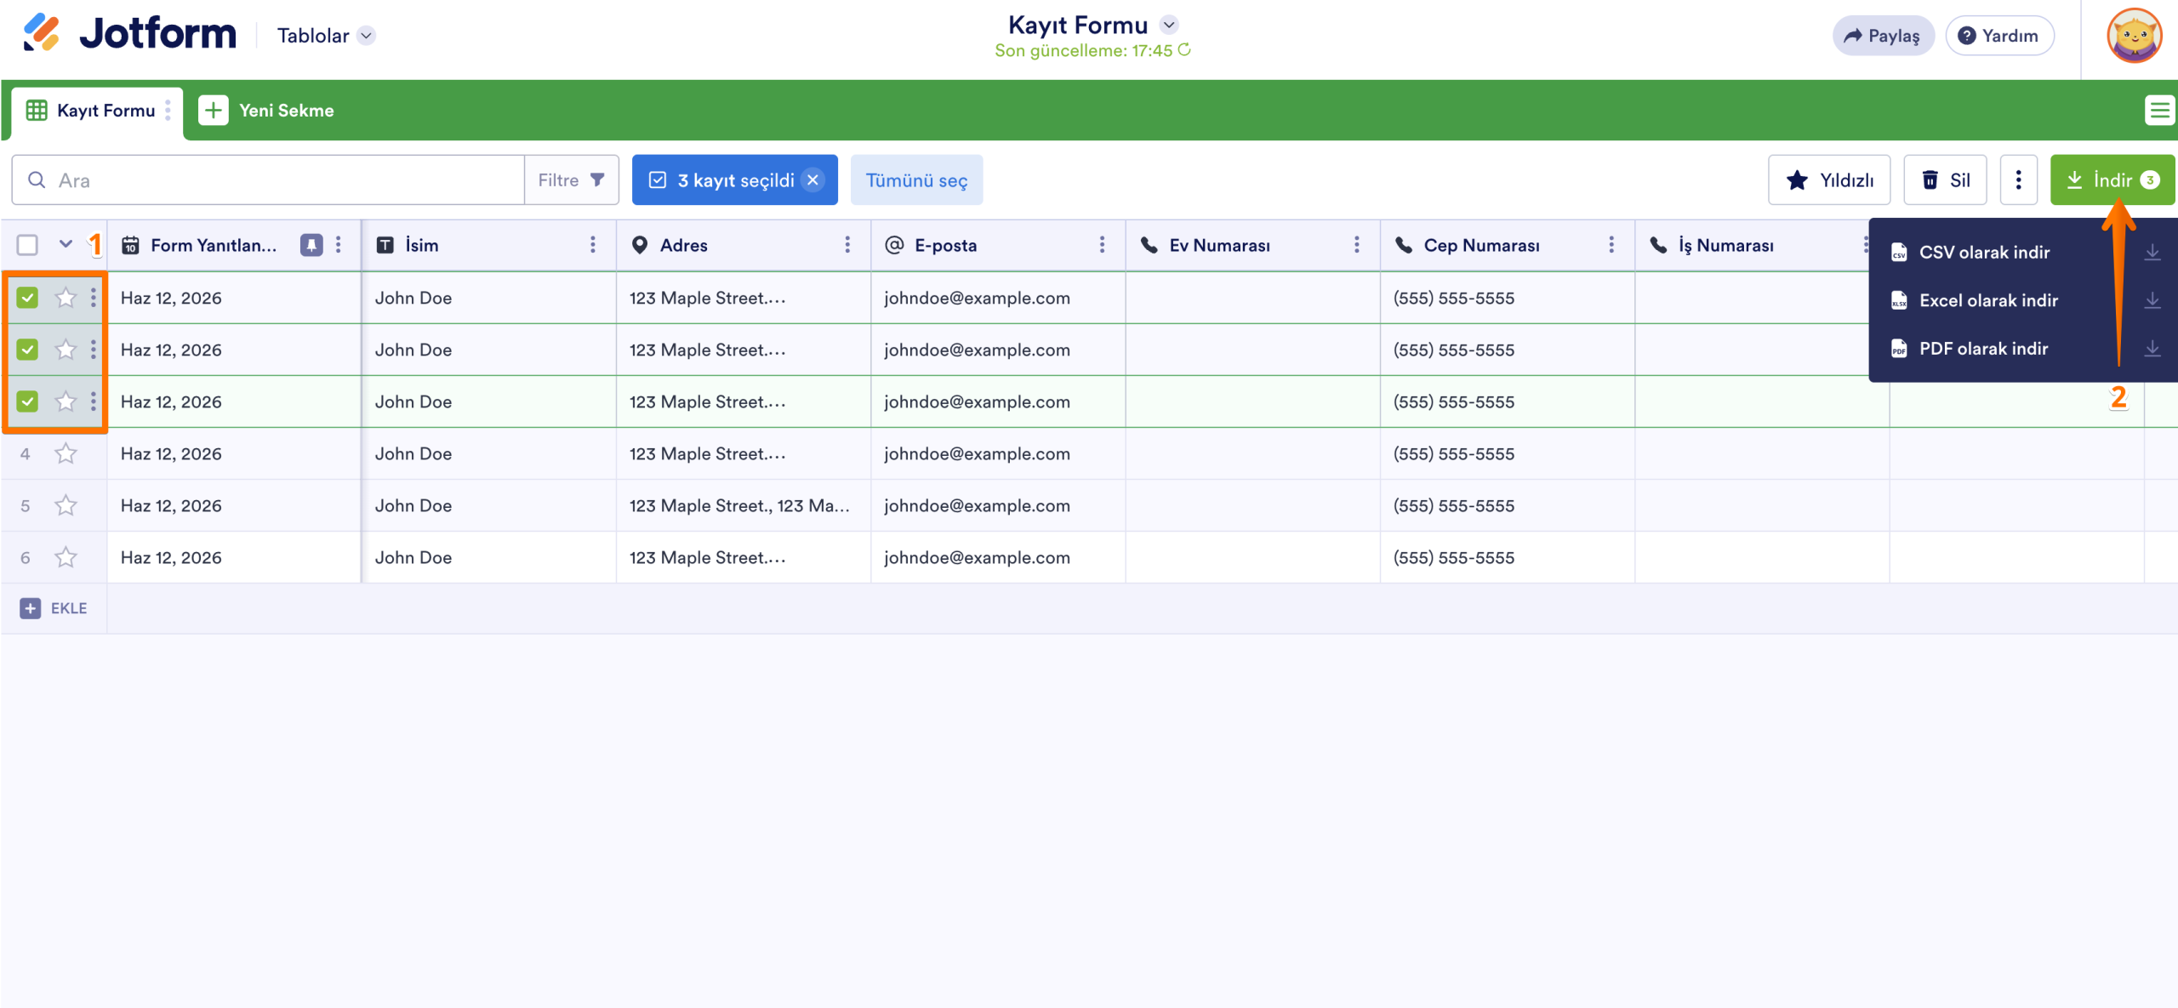Screen dimensions: 2178x1008
Task: Click EKLE to add a row
Action: pos(54,608)
